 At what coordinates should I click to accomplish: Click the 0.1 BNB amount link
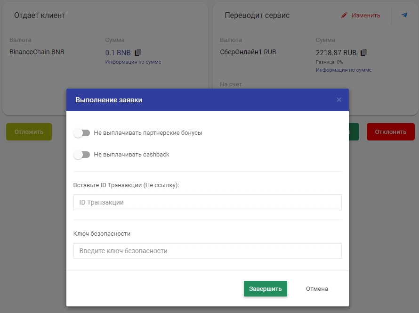[118, 52]
